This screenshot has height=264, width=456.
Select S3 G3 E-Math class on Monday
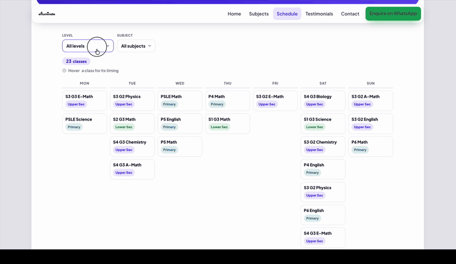click(x=85, y=101)
